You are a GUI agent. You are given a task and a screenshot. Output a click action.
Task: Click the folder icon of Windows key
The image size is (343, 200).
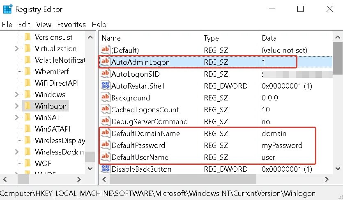[x=28, y=94]
